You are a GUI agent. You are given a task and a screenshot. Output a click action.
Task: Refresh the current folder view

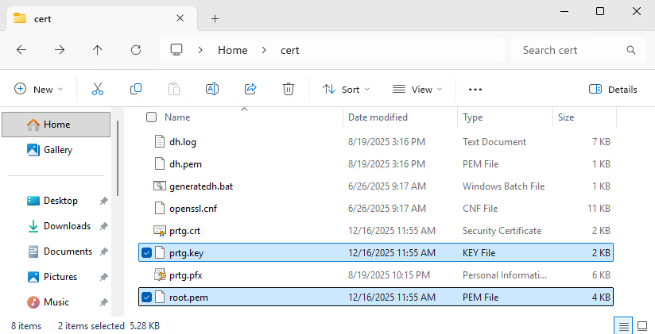pos(136,50)
